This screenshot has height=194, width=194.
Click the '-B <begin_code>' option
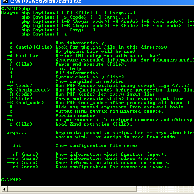click(28, 90)
